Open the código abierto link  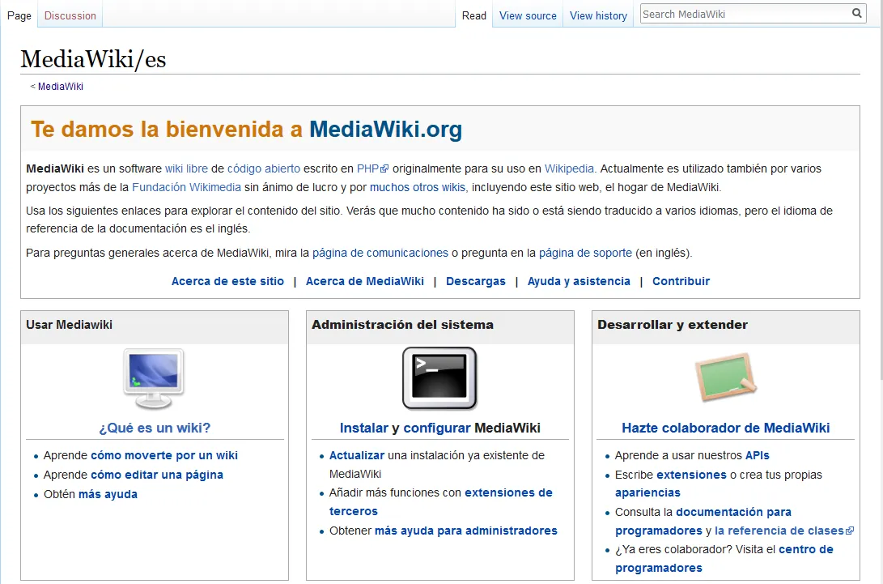264,168
